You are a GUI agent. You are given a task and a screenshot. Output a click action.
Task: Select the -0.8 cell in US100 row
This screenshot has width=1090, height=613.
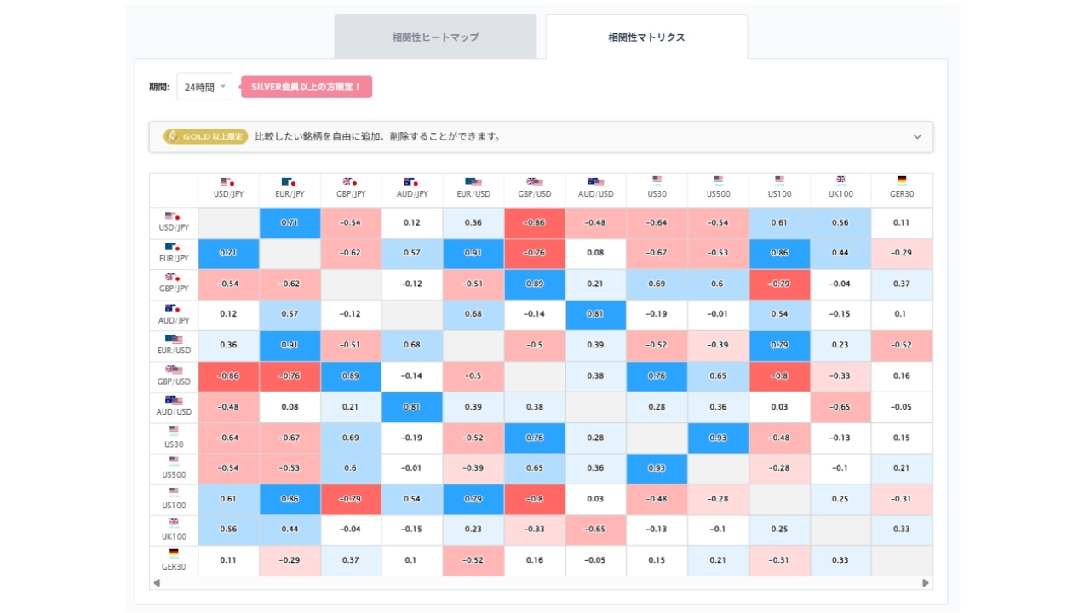[x=535, y=499]
